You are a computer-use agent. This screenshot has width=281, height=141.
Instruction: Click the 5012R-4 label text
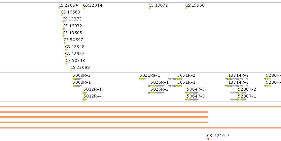(x=92, y=96)
